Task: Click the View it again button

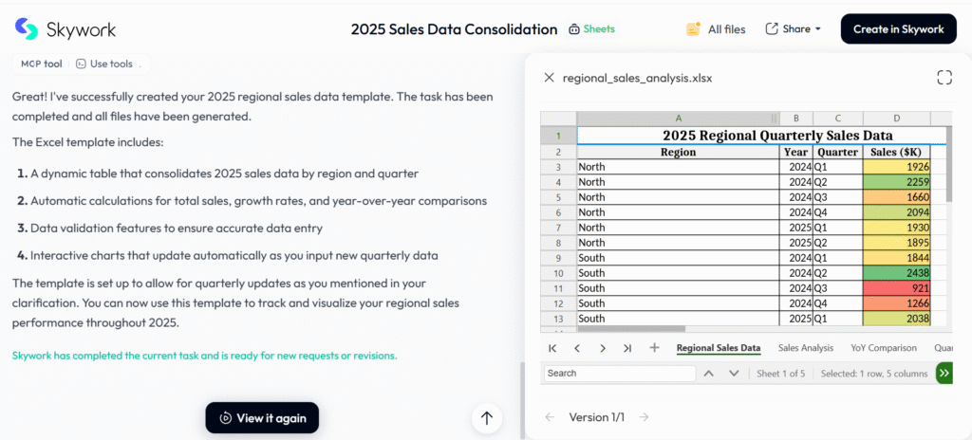Action: coord(262,418)
